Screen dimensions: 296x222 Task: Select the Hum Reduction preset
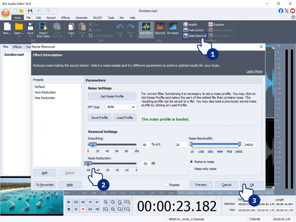tap(45, 92)
